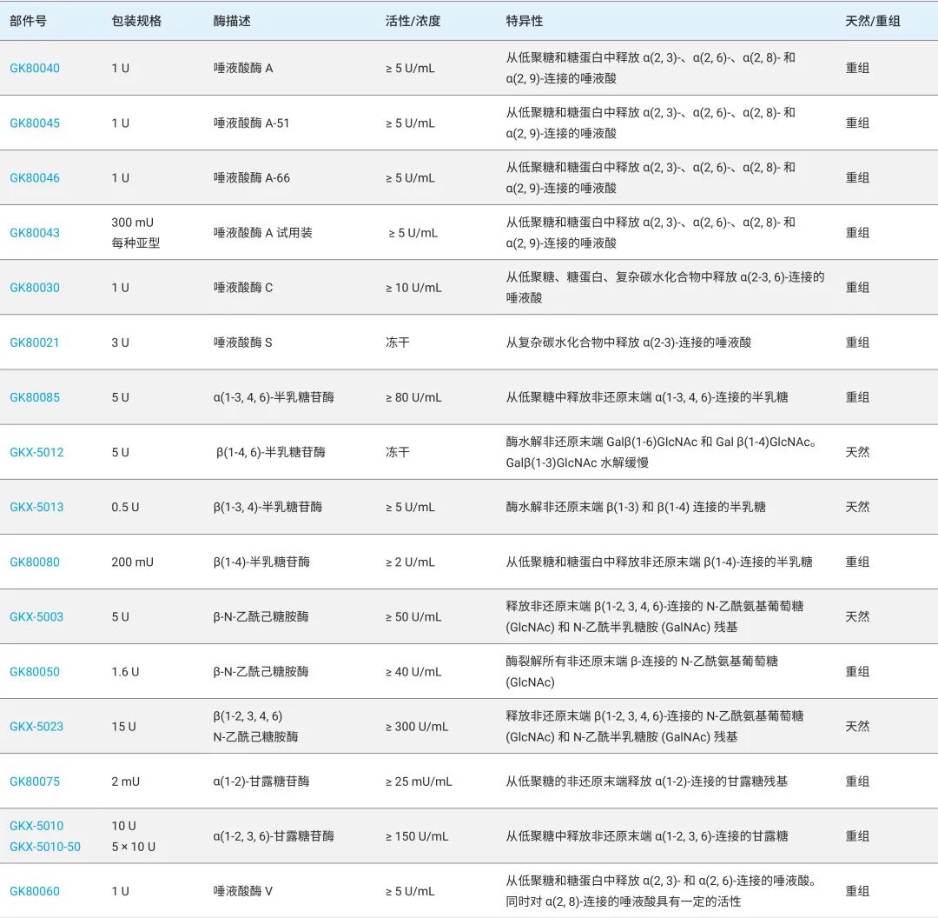
Task: Select the α(1-3, 4, 6)-半乳糖苷酶 cell
Action: (x=274, y=397)
